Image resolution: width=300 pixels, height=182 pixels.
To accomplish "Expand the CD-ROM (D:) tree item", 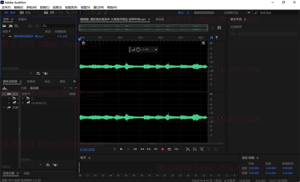I will click(x=23, y=103).
